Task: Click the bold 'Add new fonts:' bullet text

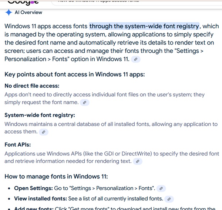Action: point(34,209)
